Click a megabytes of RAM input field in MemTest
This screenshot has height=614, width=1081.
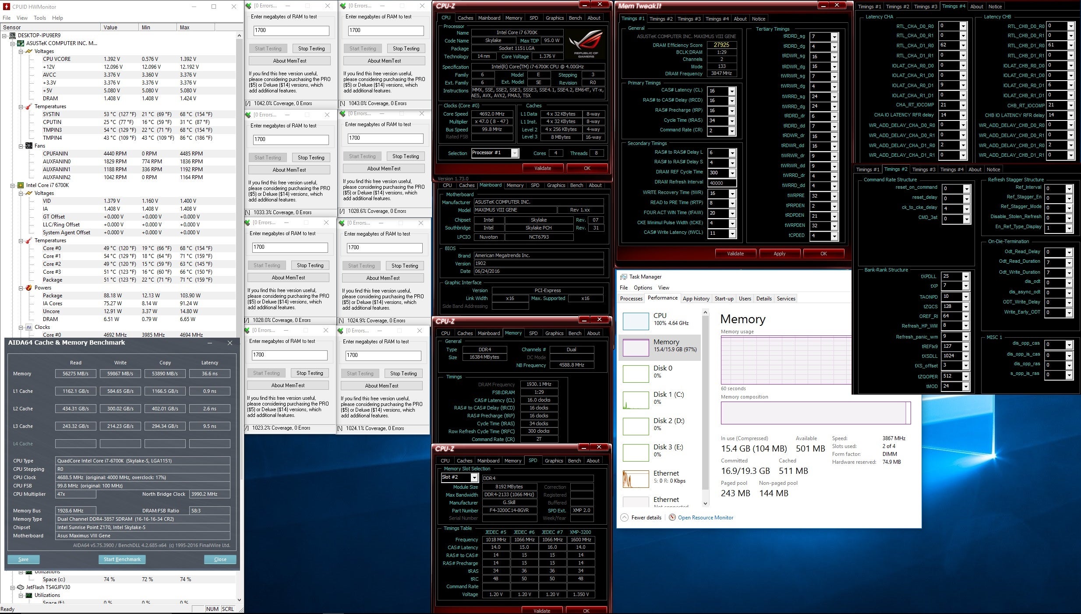pos(290,30)
